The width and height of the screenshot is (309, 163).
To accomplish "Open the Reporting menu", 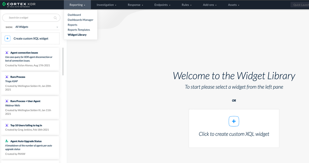I will [77, 5].
